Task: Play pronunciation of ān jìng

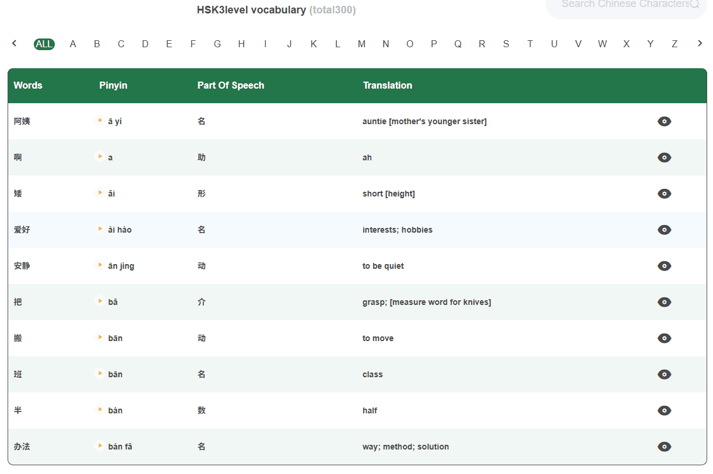Action: (x=100, y=265)
